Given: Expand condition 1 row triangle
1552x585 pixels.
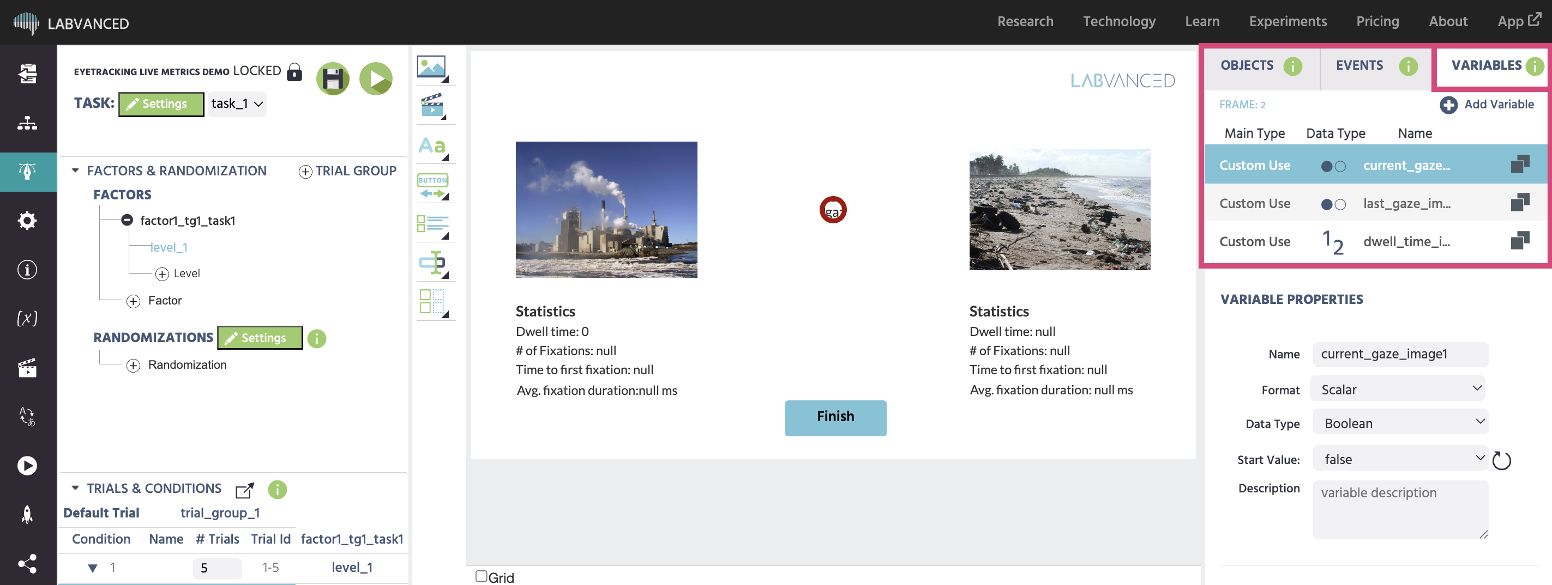Looking at the screenshot, I should 92,568.
